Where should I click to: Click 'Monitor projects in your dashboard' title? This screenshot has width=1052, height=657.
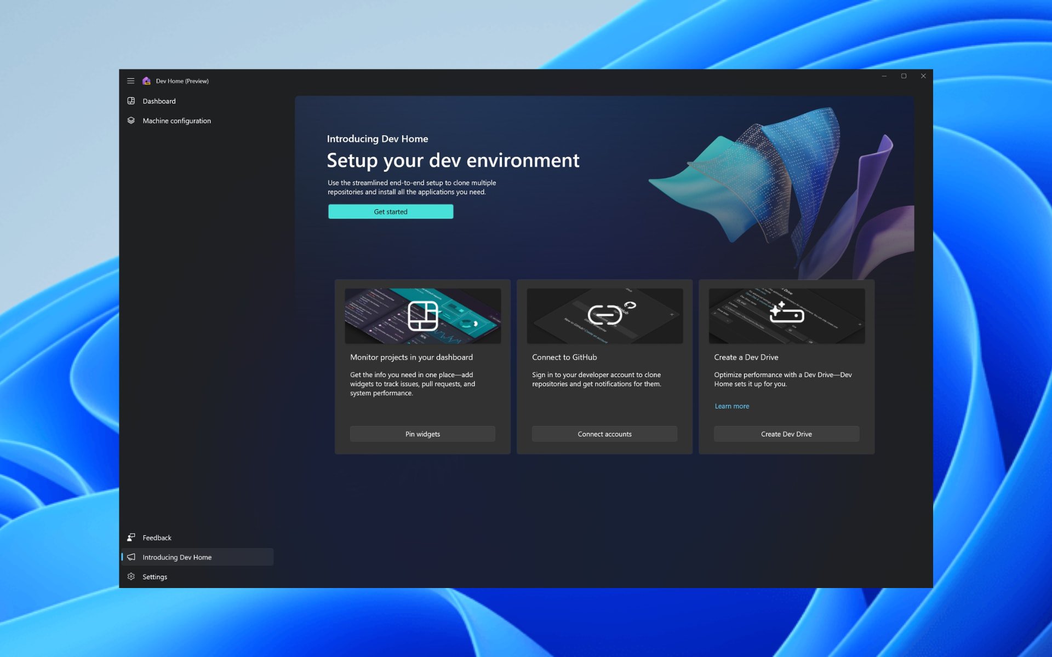[x=411, y=357]
